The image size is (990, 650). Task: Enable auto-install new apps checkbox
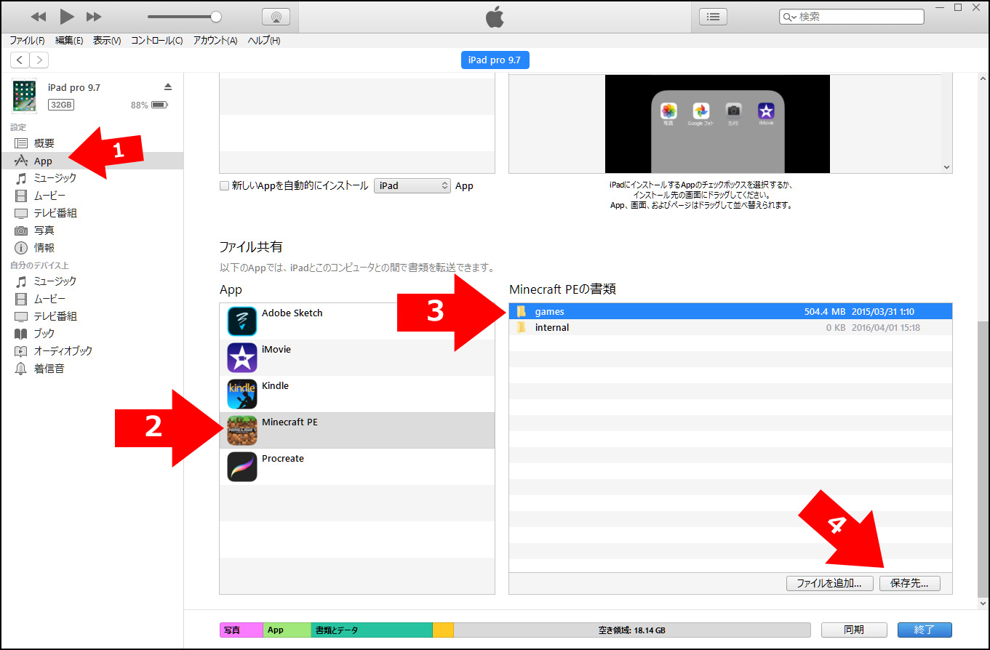click(224, 185)
